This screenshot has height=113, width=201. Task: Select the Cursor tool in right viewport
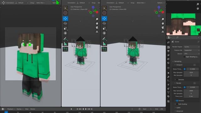click(104, 13)
